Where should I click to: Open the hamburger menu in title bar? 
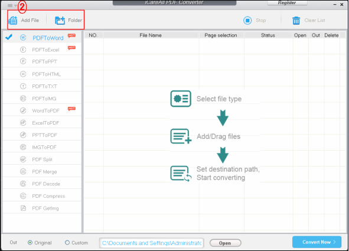(10, 5)
